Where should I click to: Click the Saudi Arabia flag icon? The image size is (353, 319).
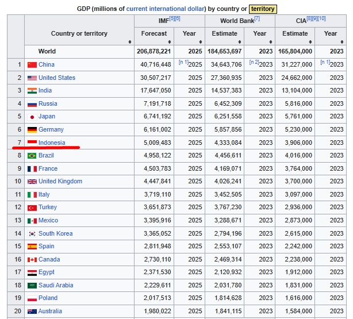coord(32,286)
